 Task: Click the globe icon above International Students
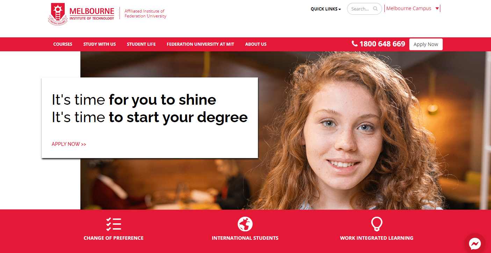click(245, 224)
